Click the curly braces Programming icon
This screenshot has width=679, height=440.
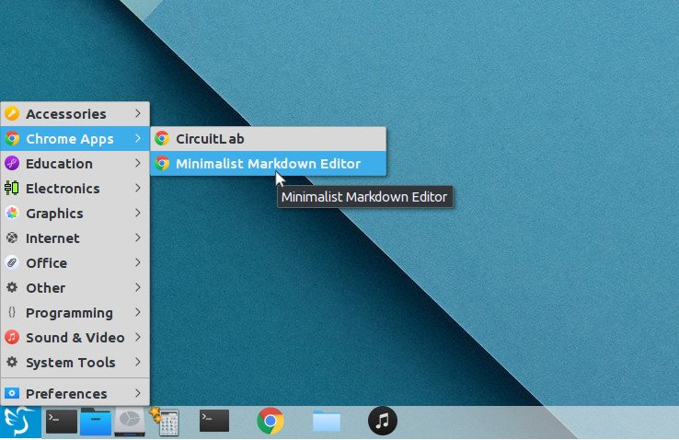(12, 312)
